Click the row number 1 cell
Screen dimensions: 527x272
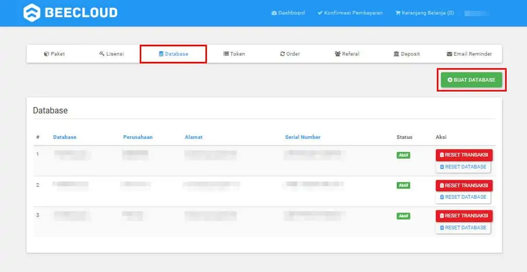(x=38, y=154)
